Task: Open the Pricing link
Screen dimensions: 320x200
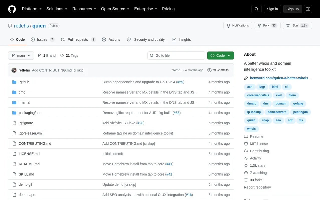Action: point(168,9)
